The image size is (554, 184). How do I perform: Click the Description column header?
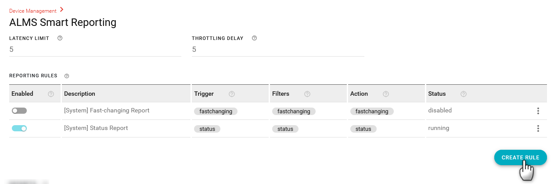click(x=79, y=94)
